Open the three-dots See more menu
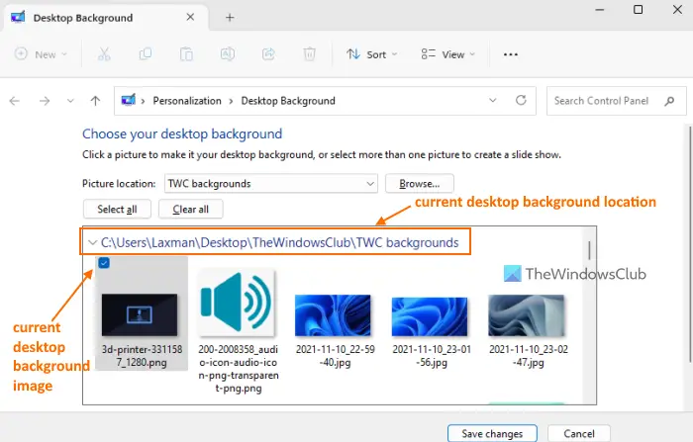The height and width of the screenshot is (442, 693). tap(511, 54)
